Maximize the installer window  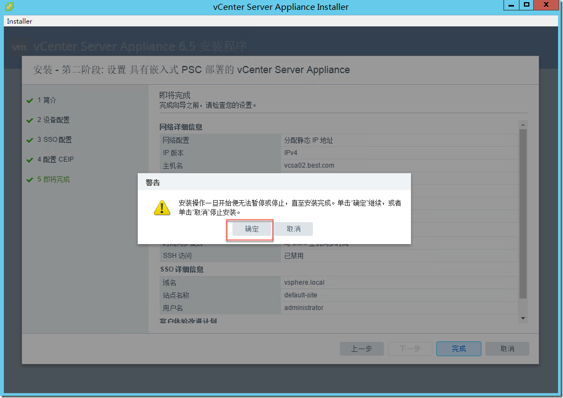tap(526, 5)
